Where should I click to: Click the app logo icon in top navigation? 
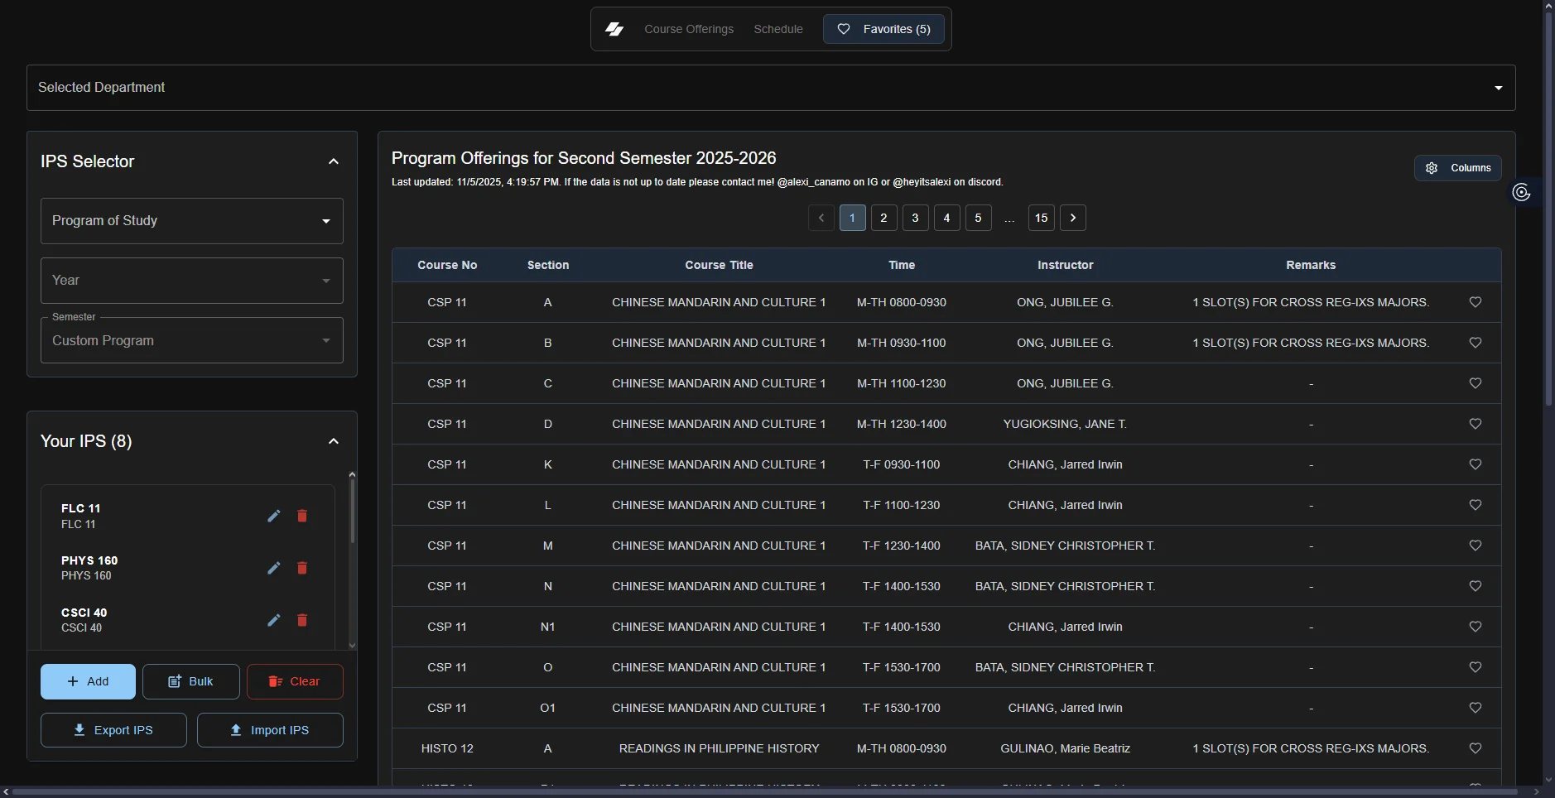[x=614, y=29]
